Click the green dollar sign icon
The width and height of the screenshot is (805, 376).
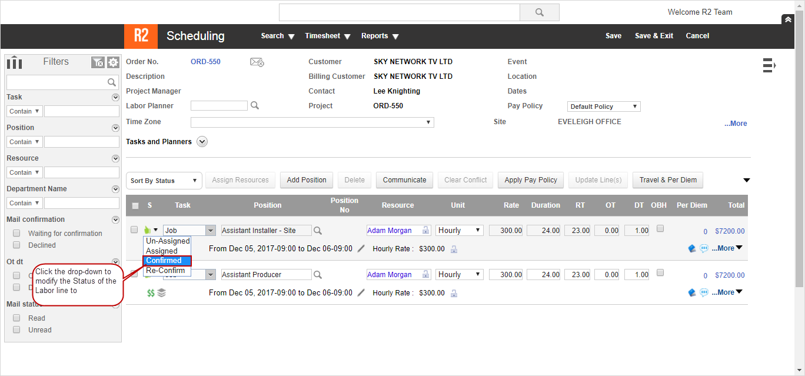click(x=151, y=293)
